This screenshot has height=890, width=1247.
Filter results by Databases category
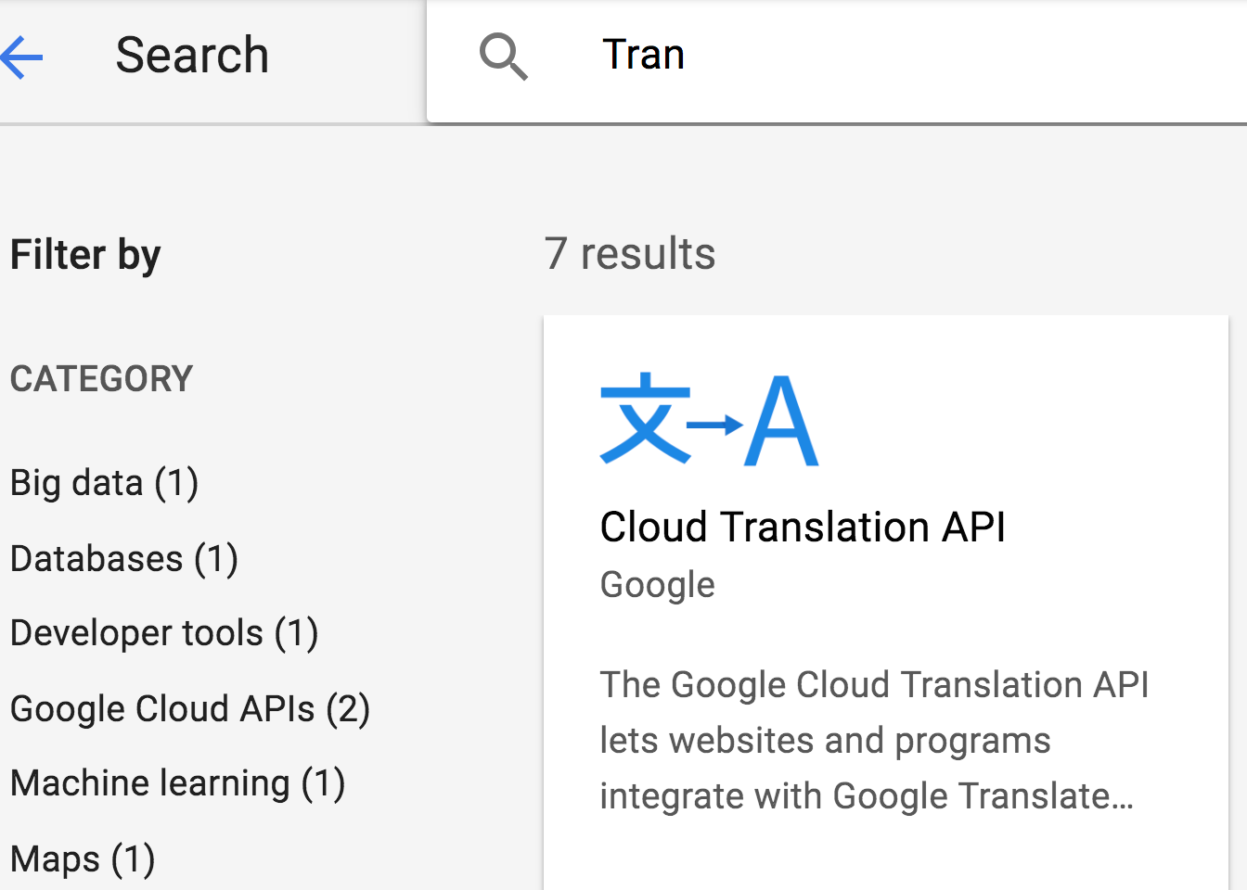click(122, 559)
